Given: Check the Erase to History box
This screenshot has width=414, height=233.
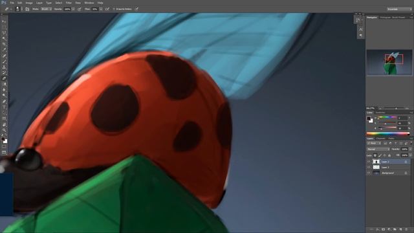Looking at the screenshot, I should (114, 9).
